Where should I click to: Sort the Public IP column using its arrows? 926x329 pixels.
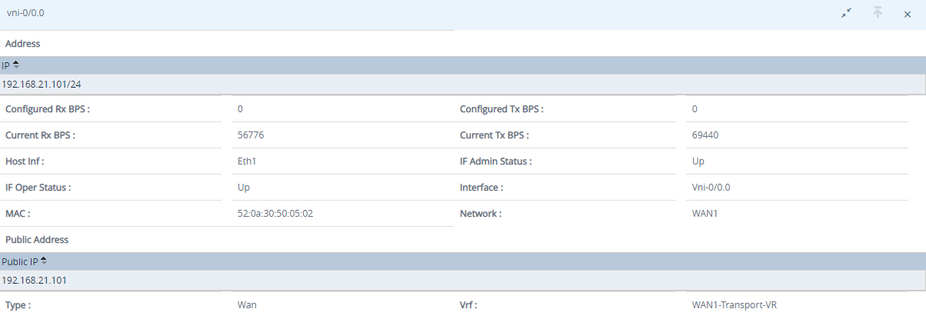(x=44, y=261)
